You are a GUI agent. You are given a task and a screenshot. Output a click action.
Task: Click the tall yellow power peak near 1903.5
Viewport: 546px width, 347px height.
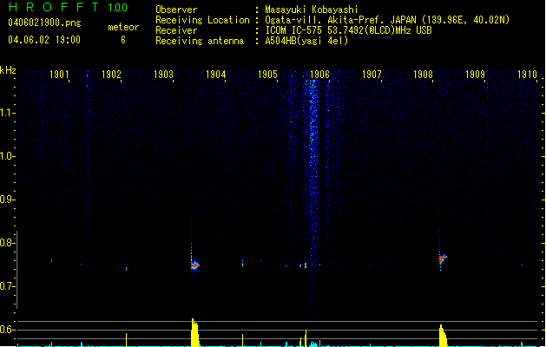coord(194,332)
